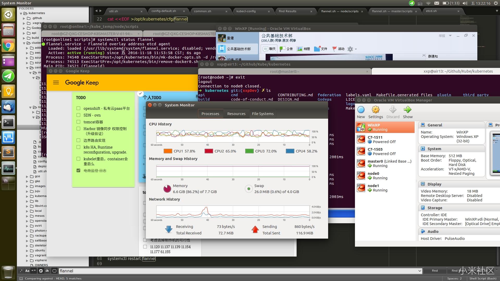Open Telegram from the dock
The height and width of the screenshot is (281, 500).
(8, 76)
